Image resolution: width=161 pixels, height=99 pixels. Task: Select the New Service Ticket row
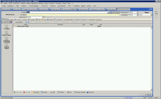point(82,26)
